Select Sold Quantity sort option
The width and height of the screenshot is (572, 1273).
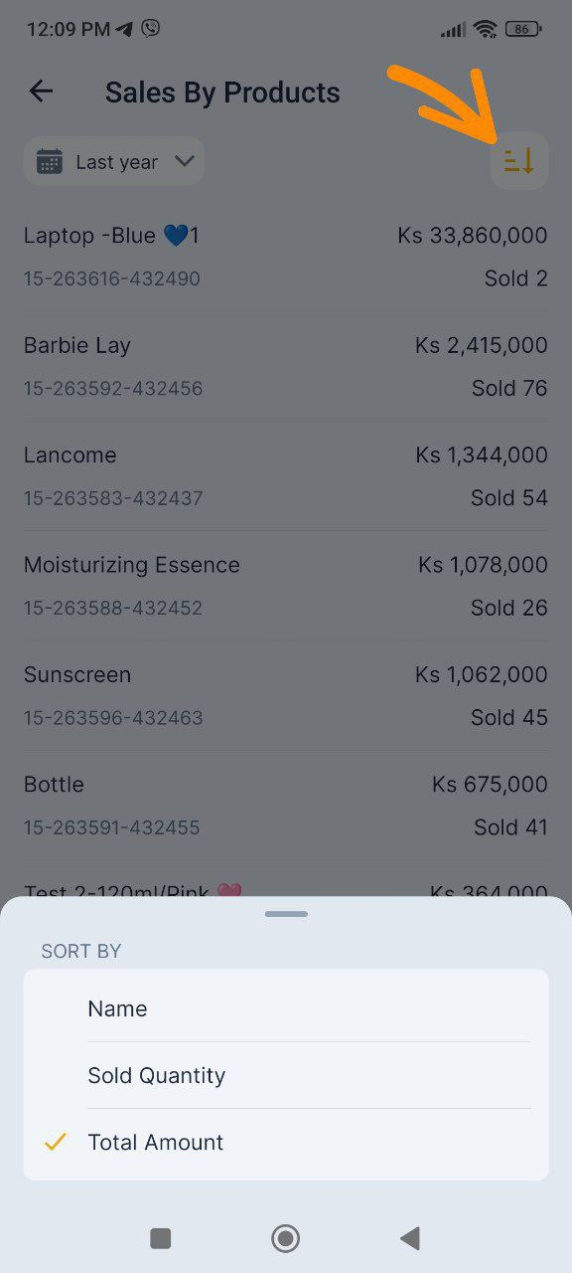[286, 1075]
